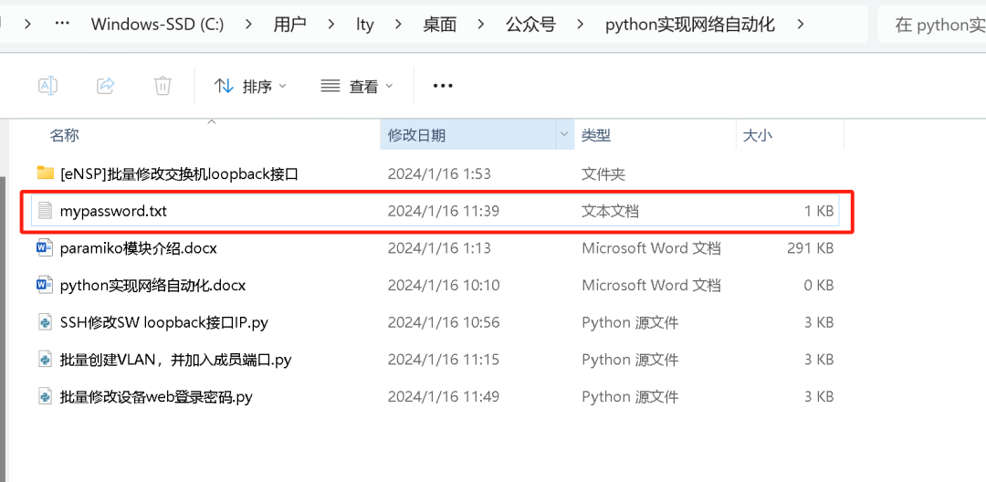Click the Delete trash can icon
986x482 pixels.
[x=163, y=86]
